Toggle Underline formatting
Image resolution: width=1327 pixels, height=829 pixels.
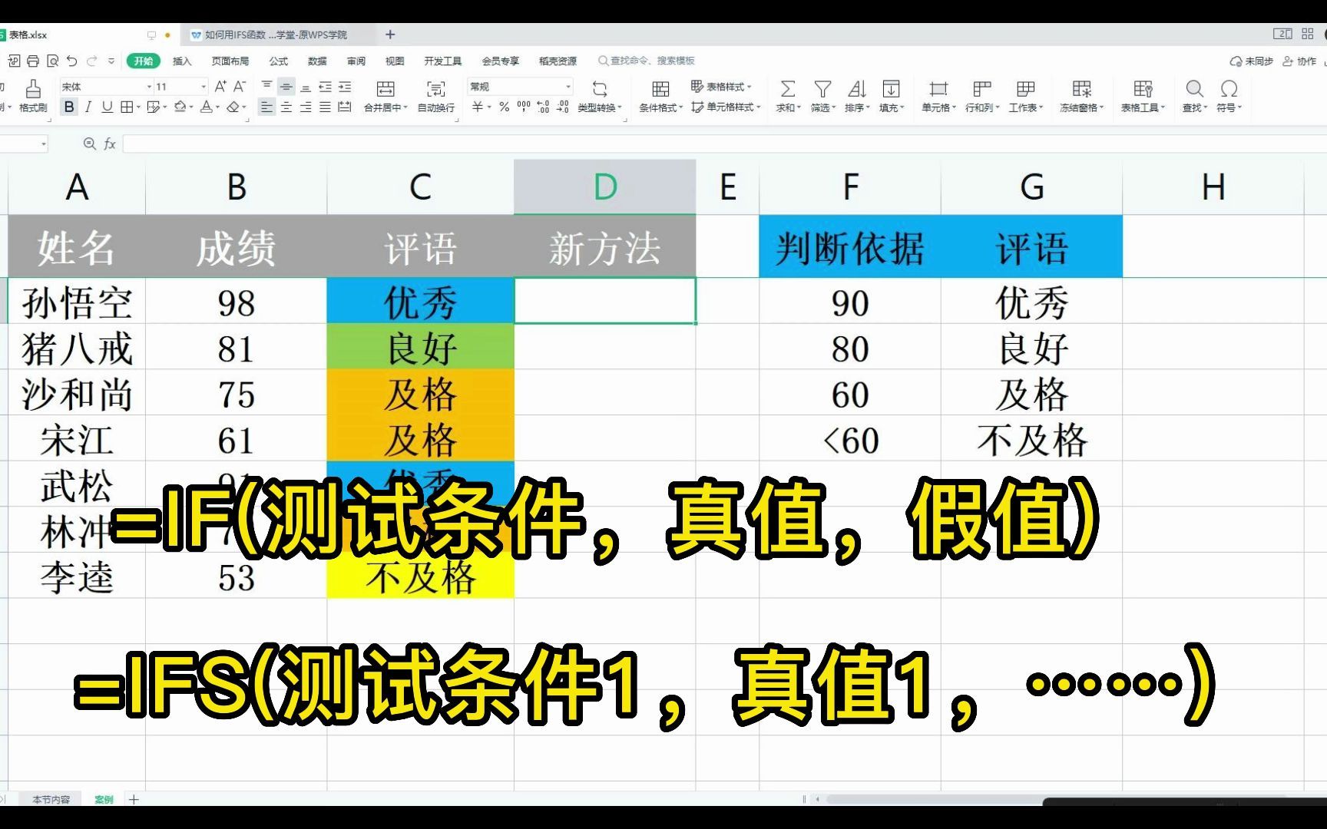pyautogui.click(x=108, y=107)
